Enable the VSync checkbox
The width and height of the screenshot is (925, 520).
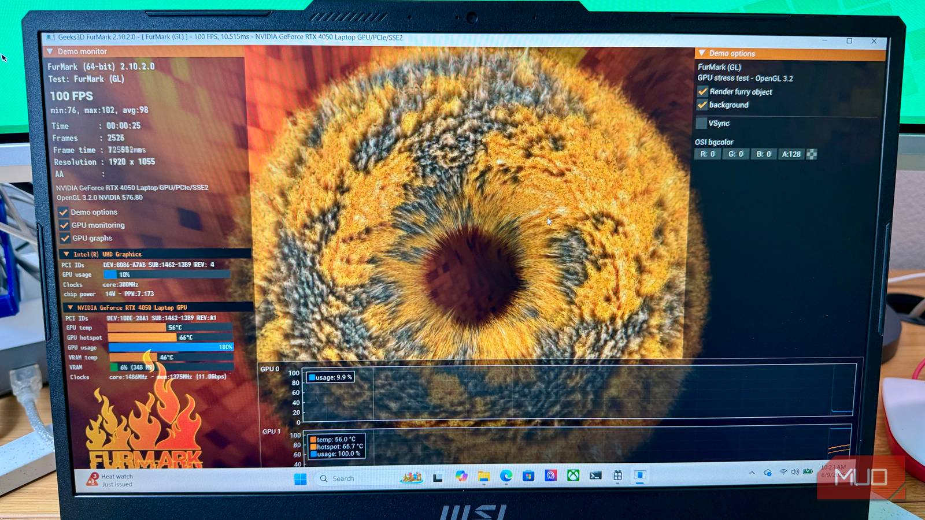(701, 123)
